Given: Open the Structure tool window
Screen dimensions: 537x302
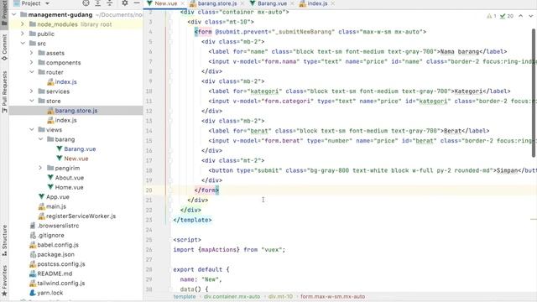Looking at the screenshot, I should pos(4,241).
